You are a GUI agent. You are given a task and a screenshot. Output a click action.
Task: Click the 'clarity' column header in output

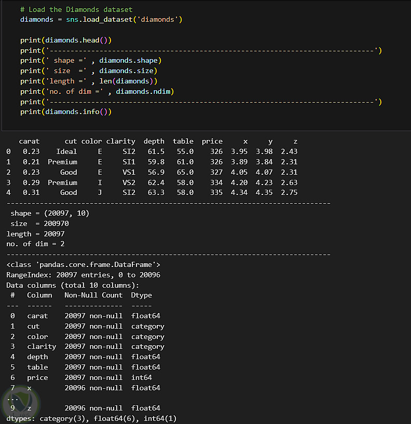tap(120, 141)
